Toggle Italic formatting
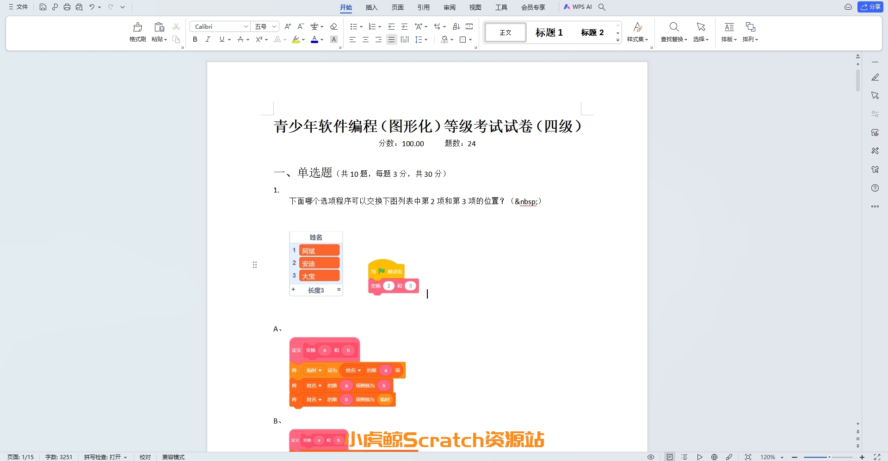This screenshot has height=461, width=888. [x=208, y=39]
